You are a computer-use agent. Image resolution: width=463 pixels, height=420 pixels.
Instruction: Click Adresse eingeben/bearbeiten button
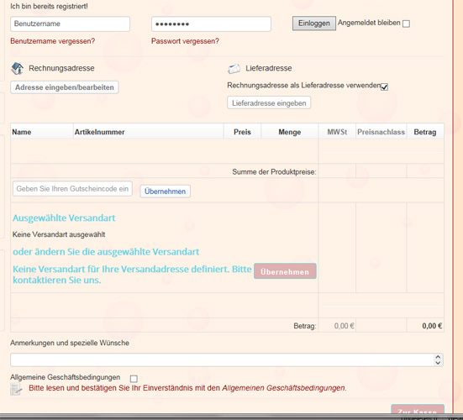(x=65, y=87)
